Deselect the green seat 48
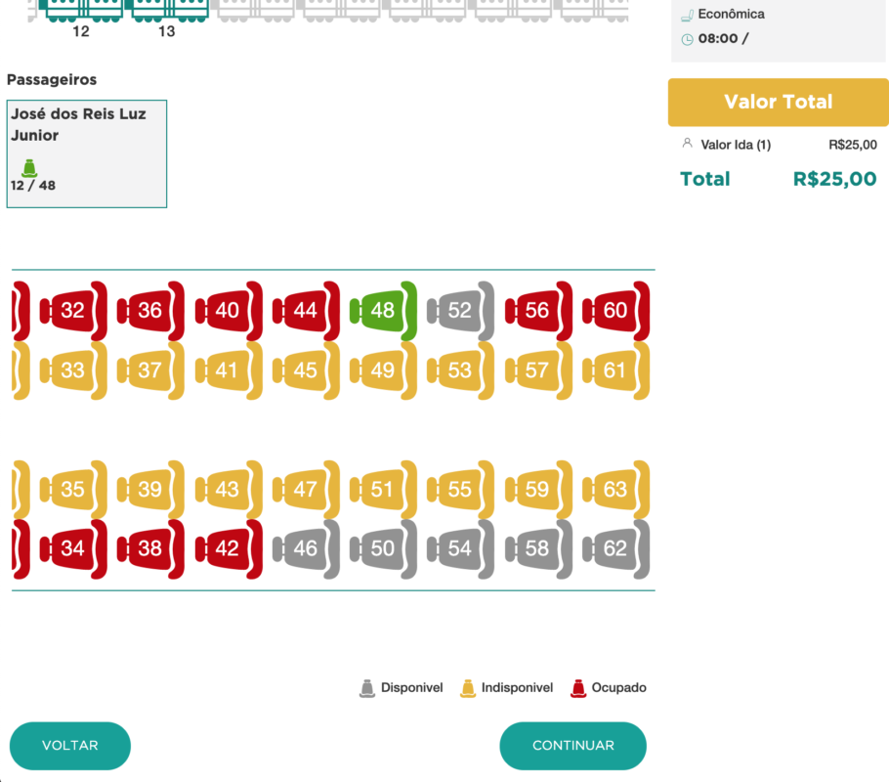Viewport: 889px width, 782px height. 382,311
